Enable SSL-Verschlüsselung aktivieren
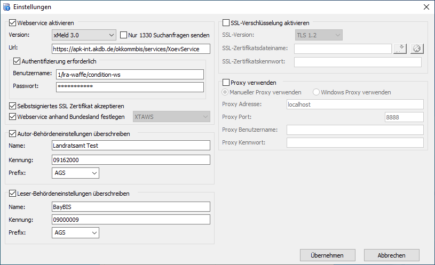Image resolution: width=435 pixels, height=265 pixels. pos(226,23)
